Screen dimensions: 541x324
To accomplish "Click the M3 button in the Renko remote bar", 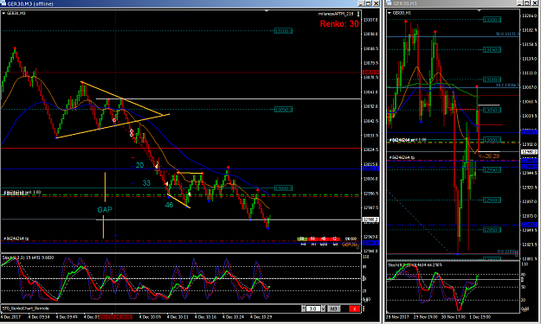I will [x=333, y=308].
